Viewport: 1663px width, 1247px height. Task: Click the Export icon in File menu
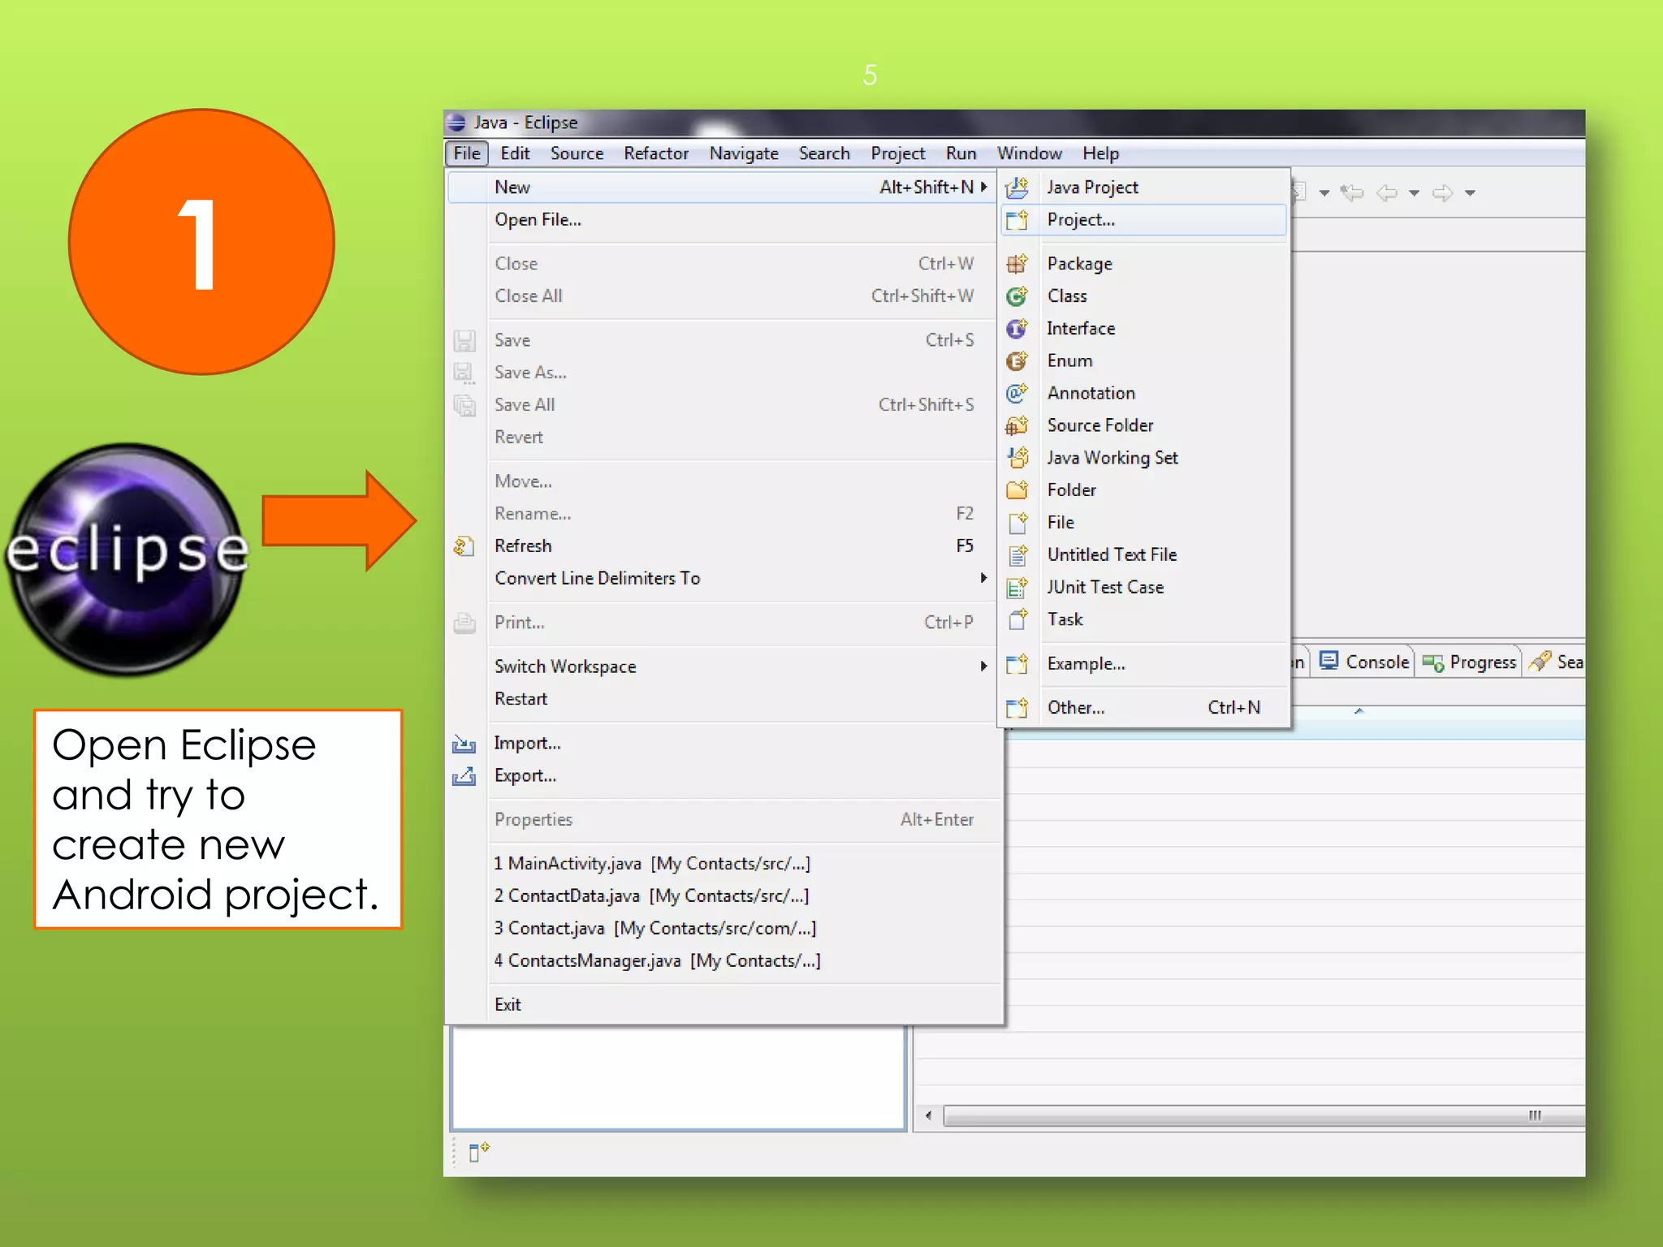[x=464, y=776]
